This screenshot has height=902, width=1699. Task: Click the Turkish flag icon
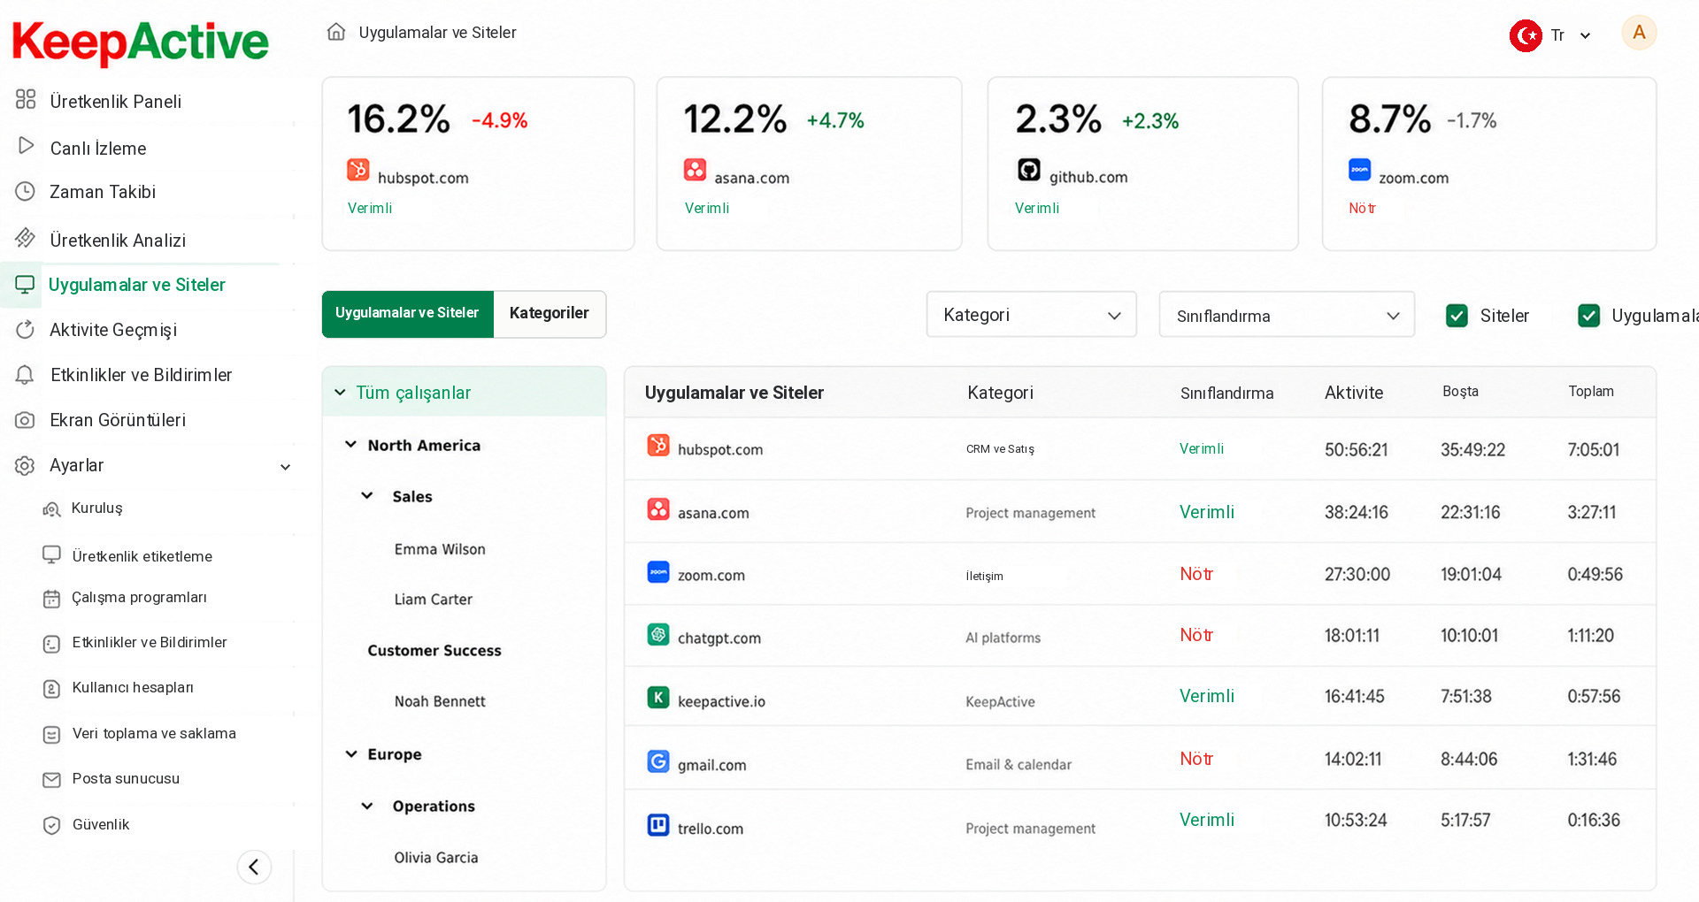[1526, 35]
